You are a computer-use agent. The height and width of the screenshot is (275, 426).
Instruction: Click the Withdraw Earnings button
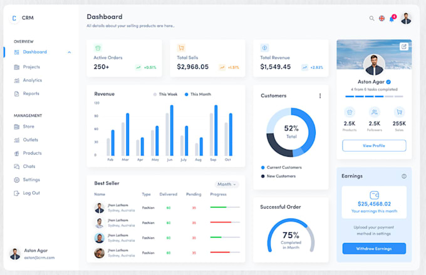[x=374, y=249]
